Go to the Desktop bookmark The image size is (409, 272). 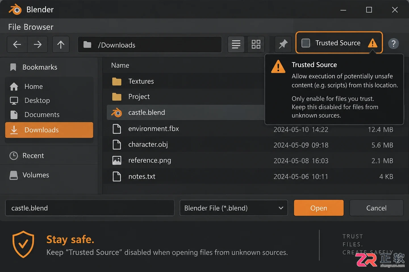click(x=49, y=100)
